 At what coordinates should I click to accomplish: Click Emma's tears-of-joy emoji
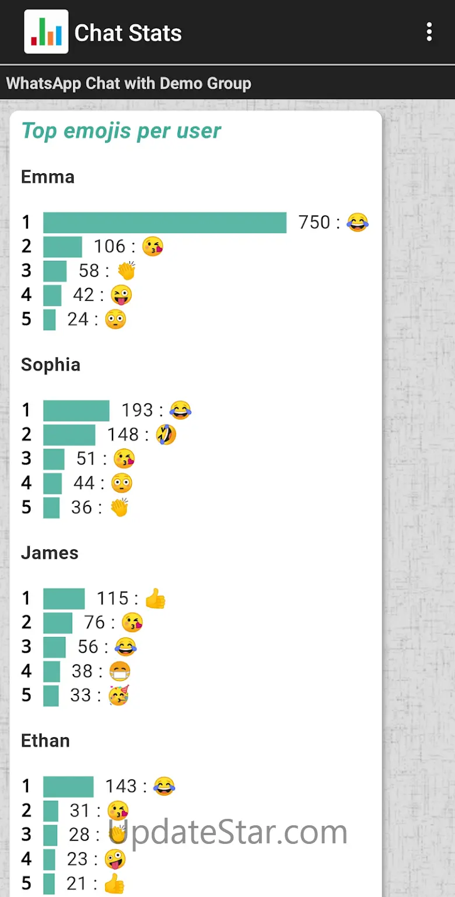point(358,222)
